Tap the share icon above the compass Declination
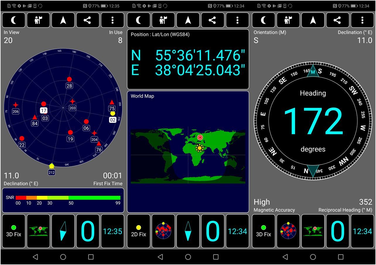This screenshot has width=376, height=265. (x=337, y=20)
